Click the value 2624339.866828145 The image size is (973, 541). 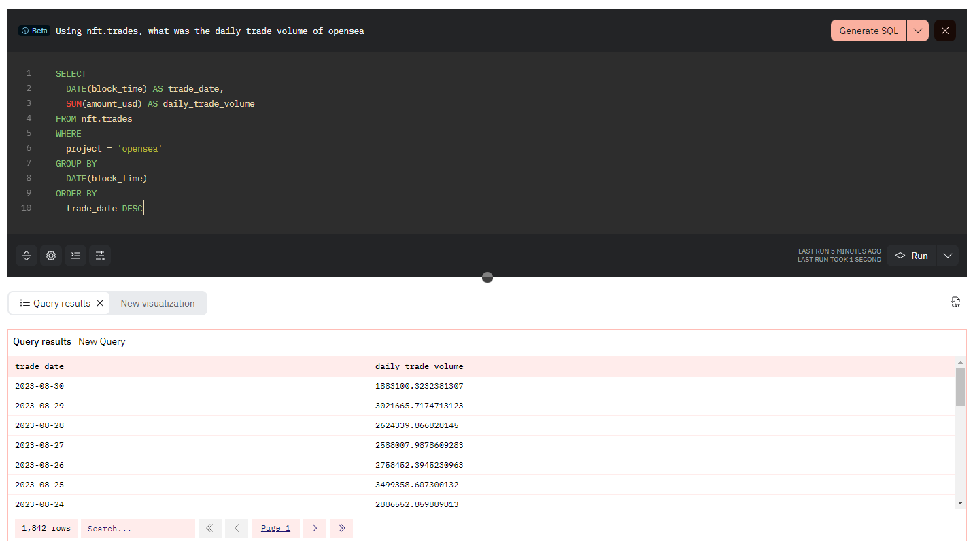click(x=417, y=425)
